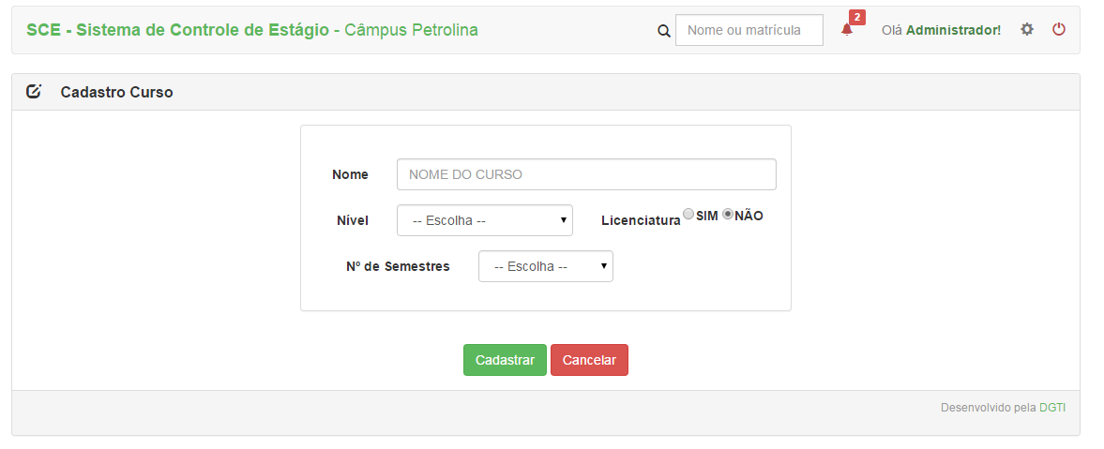Click the edit icon beside Cadastro Curso

point(34,92)
